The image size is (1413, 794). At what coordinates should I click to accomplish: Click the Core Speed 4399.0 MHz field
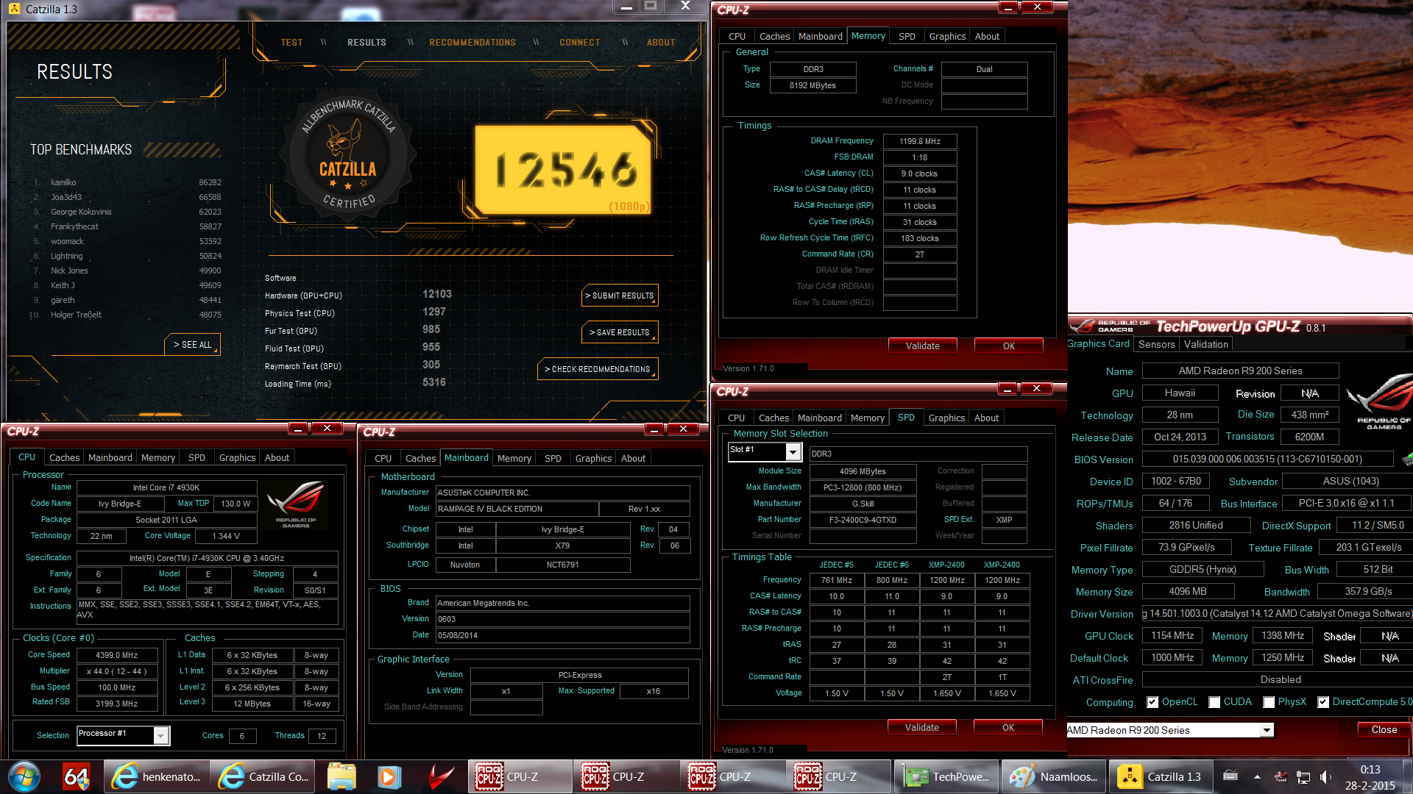(x=116, y=655)
